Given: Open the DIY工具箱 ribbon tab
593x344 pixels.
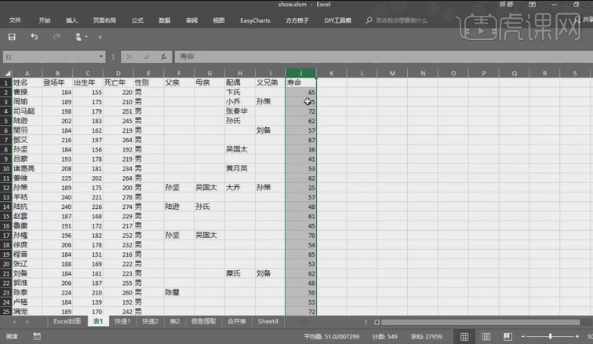Looking at the screenshot, I should tap(338, 20).
